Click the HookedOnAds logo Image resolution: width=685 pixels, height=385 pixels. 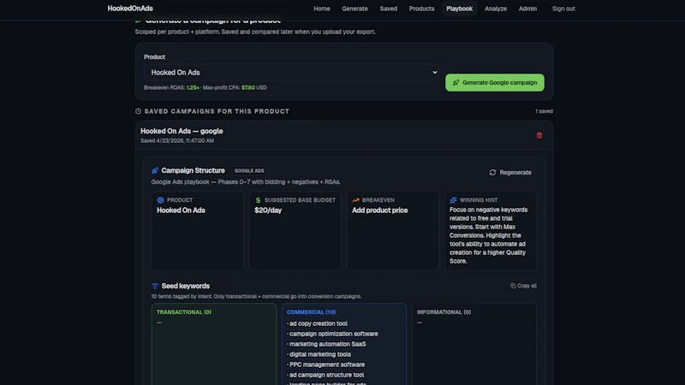click(130, 9)
